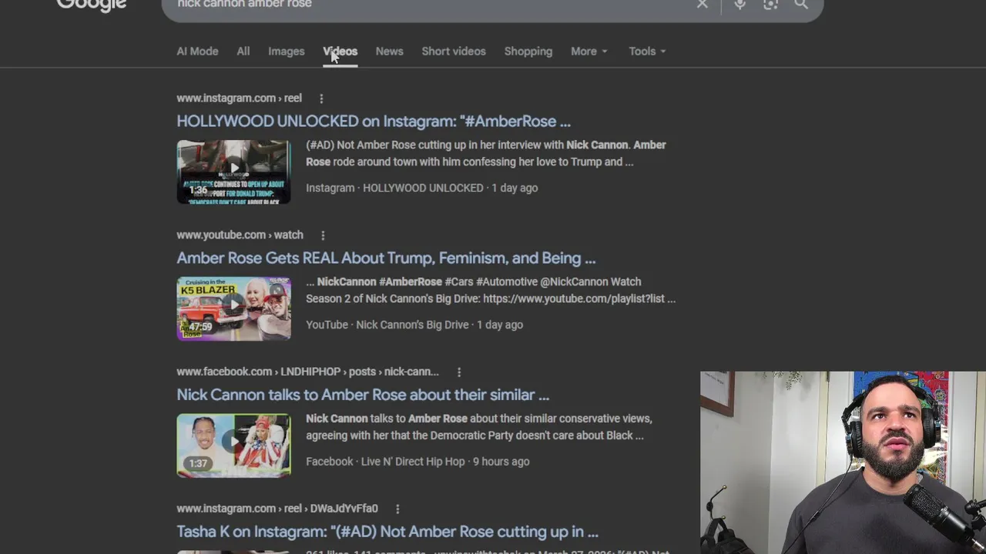Open options menu for instagram.com reel result
This screenshot has height=554, width=986.
click(x=321, y=98)
